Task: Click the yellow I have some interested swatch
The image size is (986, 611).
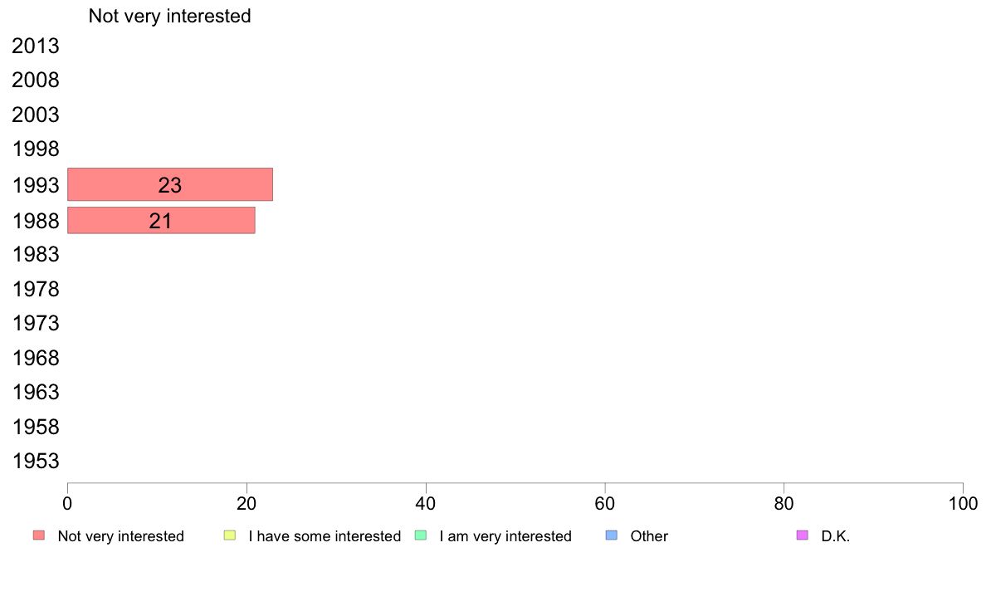Action: point(230,535)
